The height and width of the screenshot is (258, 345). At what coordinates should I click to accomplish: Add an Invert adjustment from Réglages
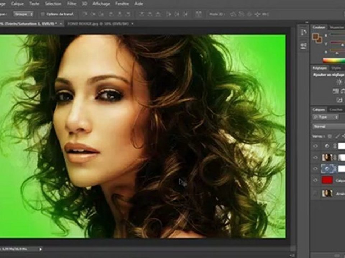[340, 100]
